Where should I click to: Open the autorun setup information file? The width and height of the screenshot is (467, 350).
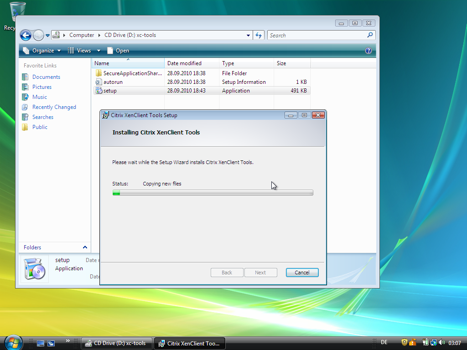pyautogui.click(x=113, y=82)
